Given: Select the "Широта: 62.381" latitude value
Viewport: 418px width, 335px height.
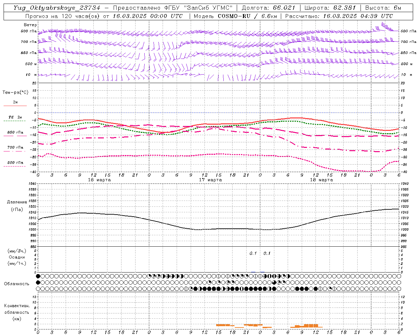Looking at the screenshot, I should tap(330, 8).
